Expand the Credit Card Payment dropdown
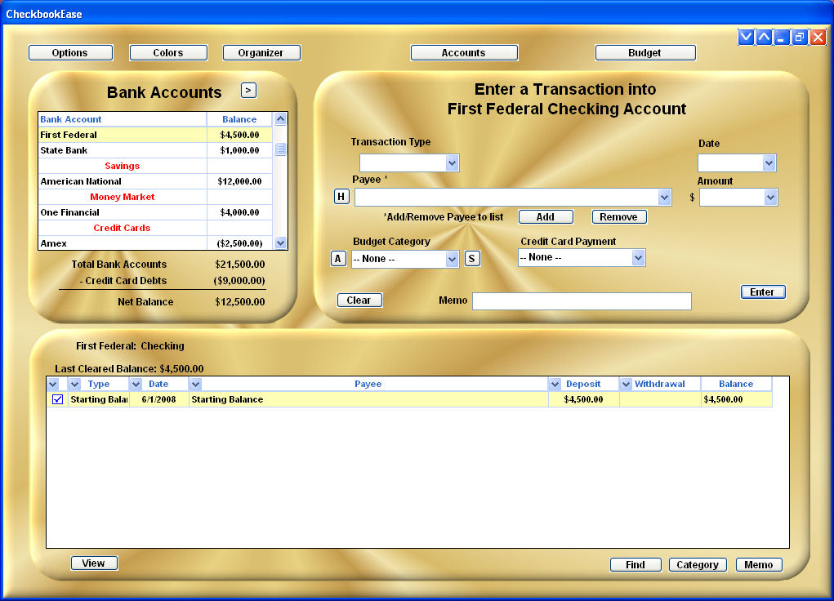The width and height of the screenshot is (834, 601). point(636,257)
